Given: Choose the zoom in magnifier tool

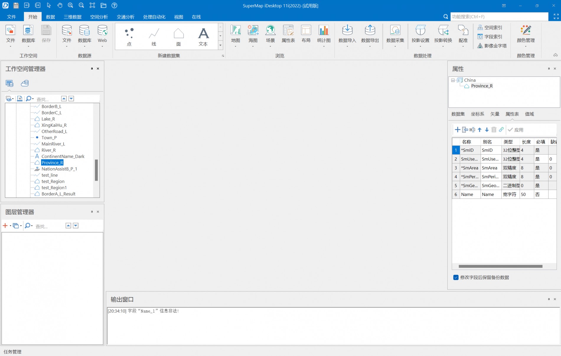Looking at the screenshot, I should 70,5.
